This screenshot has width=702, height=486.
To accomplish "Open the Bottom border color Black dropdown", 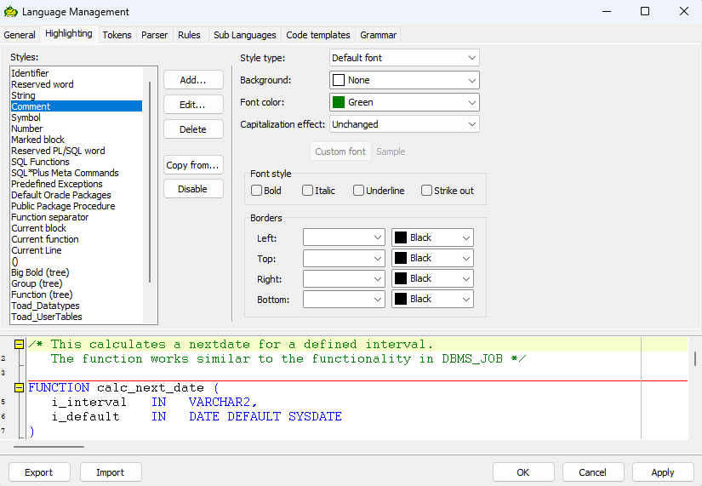I will [432, 300].
